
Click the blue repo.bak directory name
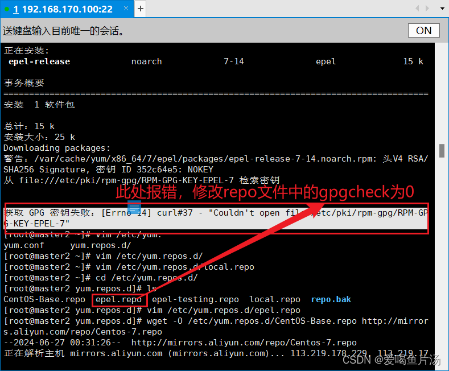coord(331,299)
